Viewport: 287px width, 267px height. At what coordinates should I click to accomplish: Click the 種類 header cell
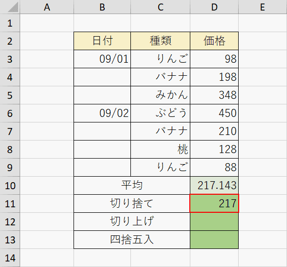pos(160,41)
